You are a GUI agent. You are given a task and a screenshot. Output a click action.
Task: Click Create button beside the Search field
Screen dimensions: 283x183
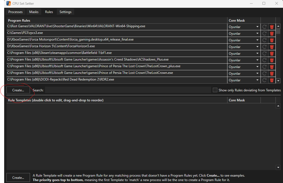[18, 90]
